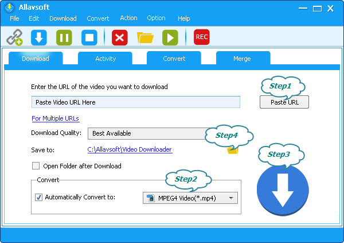
Task: Click the Paste URL chain-link toolbar icon
Action: coord(14,37)
